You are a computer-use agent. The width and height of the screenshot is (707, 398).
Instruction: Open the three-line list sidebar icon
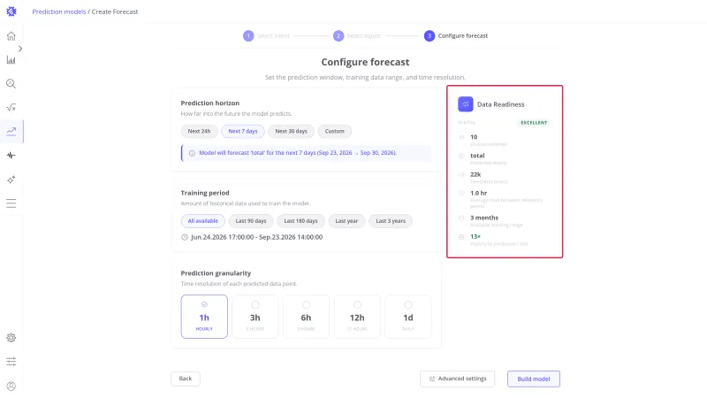coord(11,203)
